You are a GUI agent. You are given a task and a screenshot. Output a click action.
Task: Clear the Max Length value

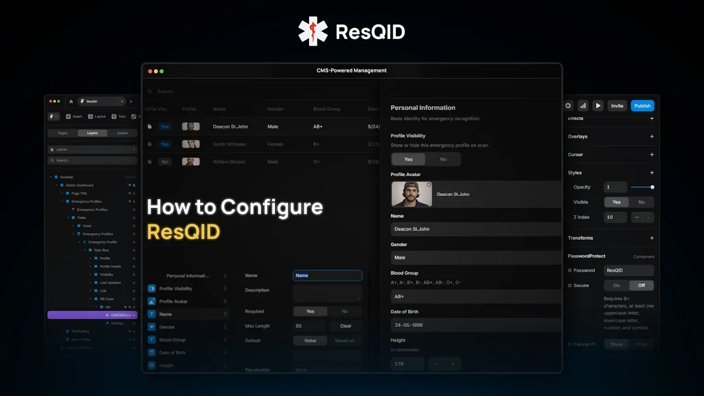[x=345, y=326]
